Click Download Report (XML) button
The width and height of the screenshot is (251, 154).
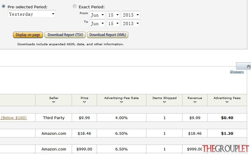click(x=108, y=35)
